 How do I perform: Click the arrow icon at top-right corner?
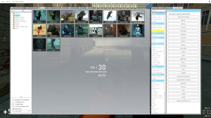[x=210, y=1]
